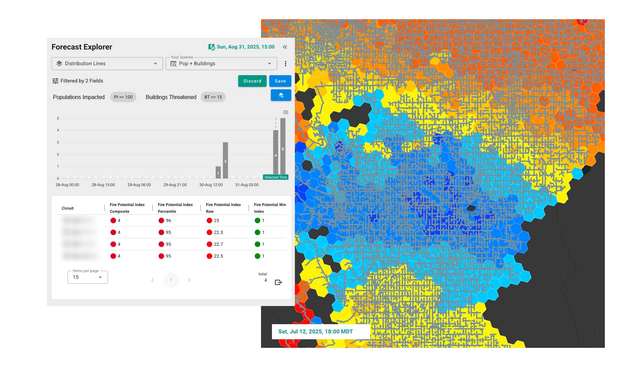Screen dimensions: 635x379
Task: Click the Discard button
Action: [x=252, y=81]
